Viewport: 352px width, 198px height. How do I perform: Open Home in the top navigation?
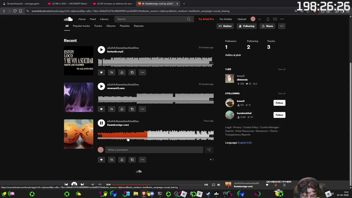pos(82,19)
